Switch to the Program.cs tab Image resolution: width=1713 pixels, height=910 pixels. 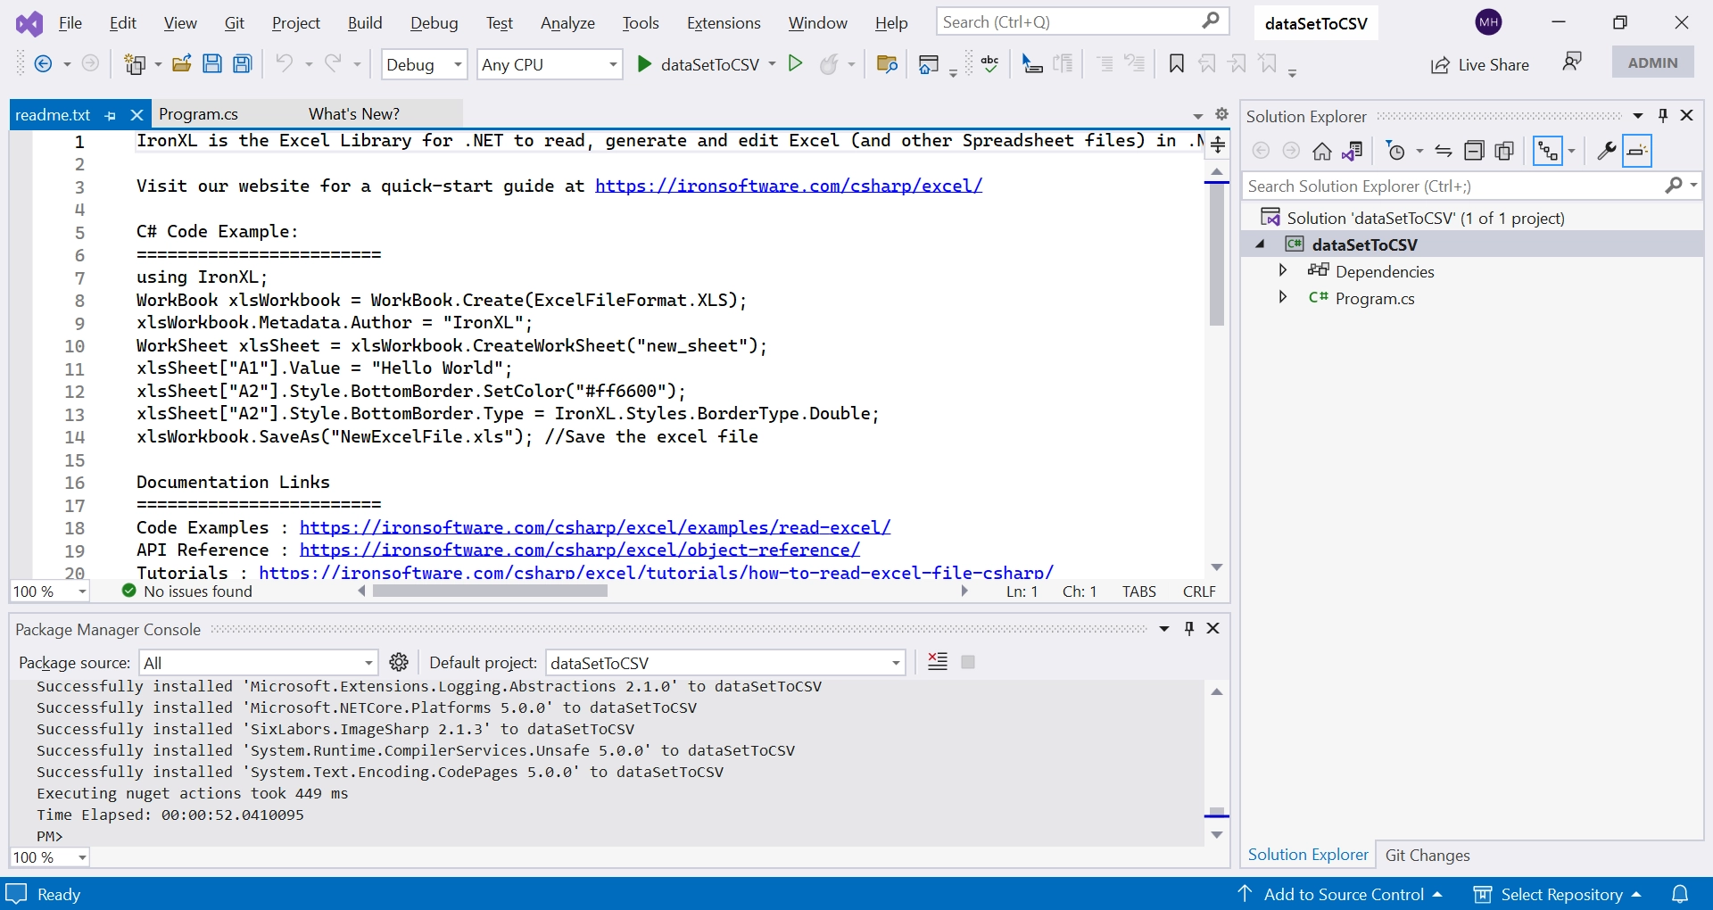click(x=198, y=114)
